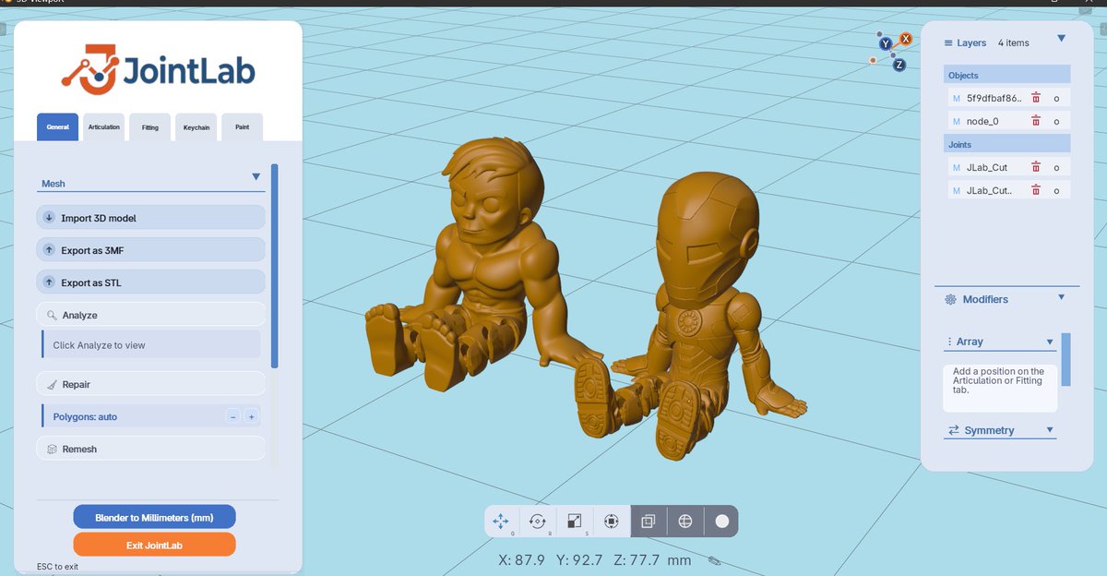Click the pencil icon beside the coordinates

point(714,560)
